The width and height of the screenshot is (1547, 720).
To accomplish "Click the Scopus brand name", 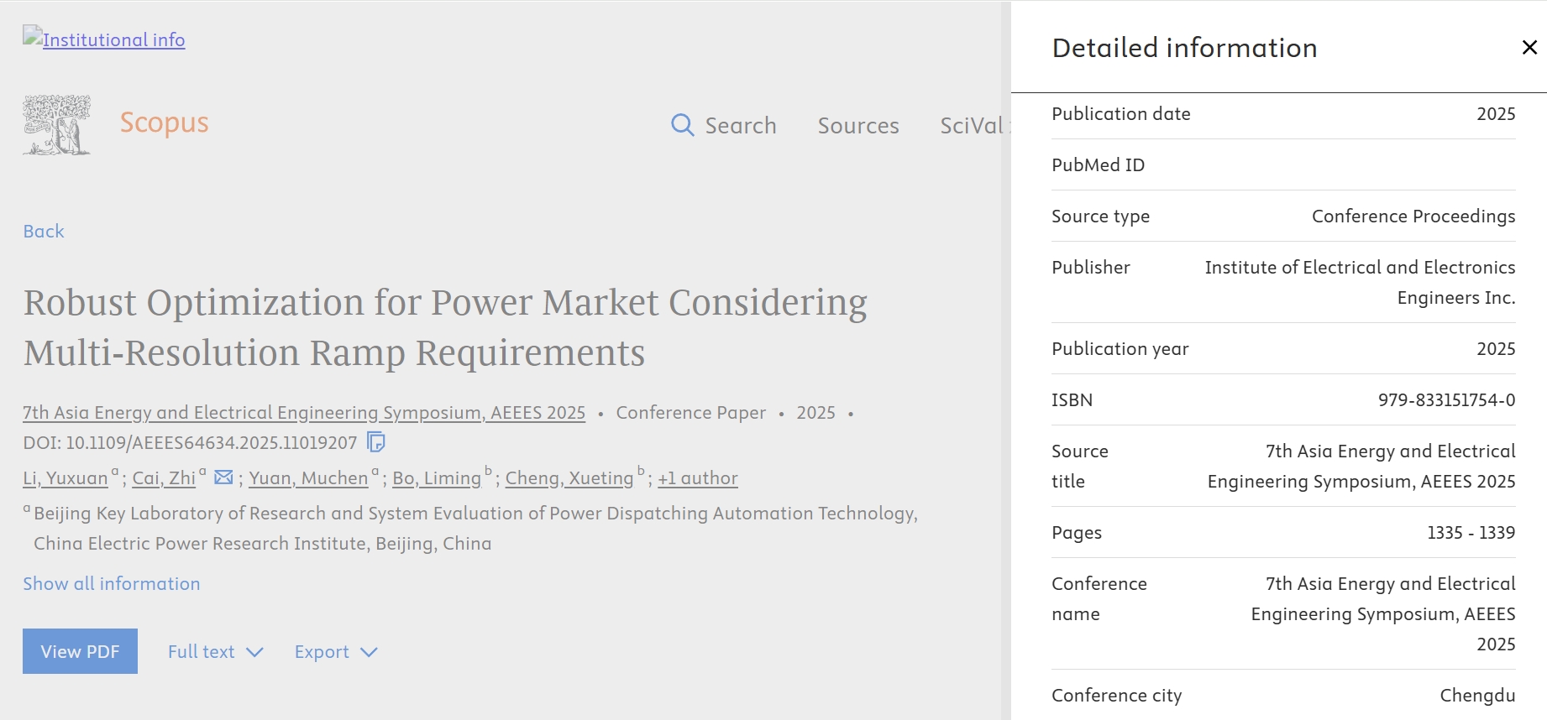I will (x=164, y=123).
